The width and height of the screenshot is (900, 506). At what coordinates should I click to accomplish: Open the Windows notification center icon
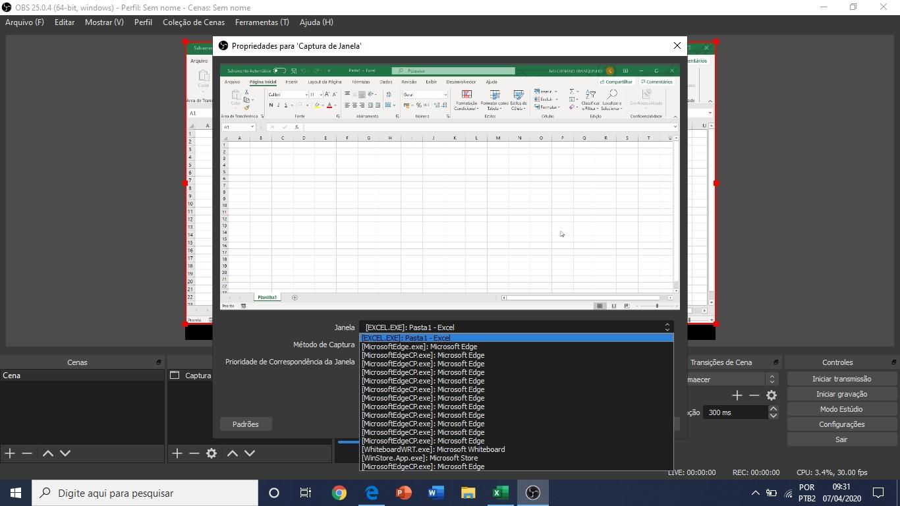tap(878, 493)
